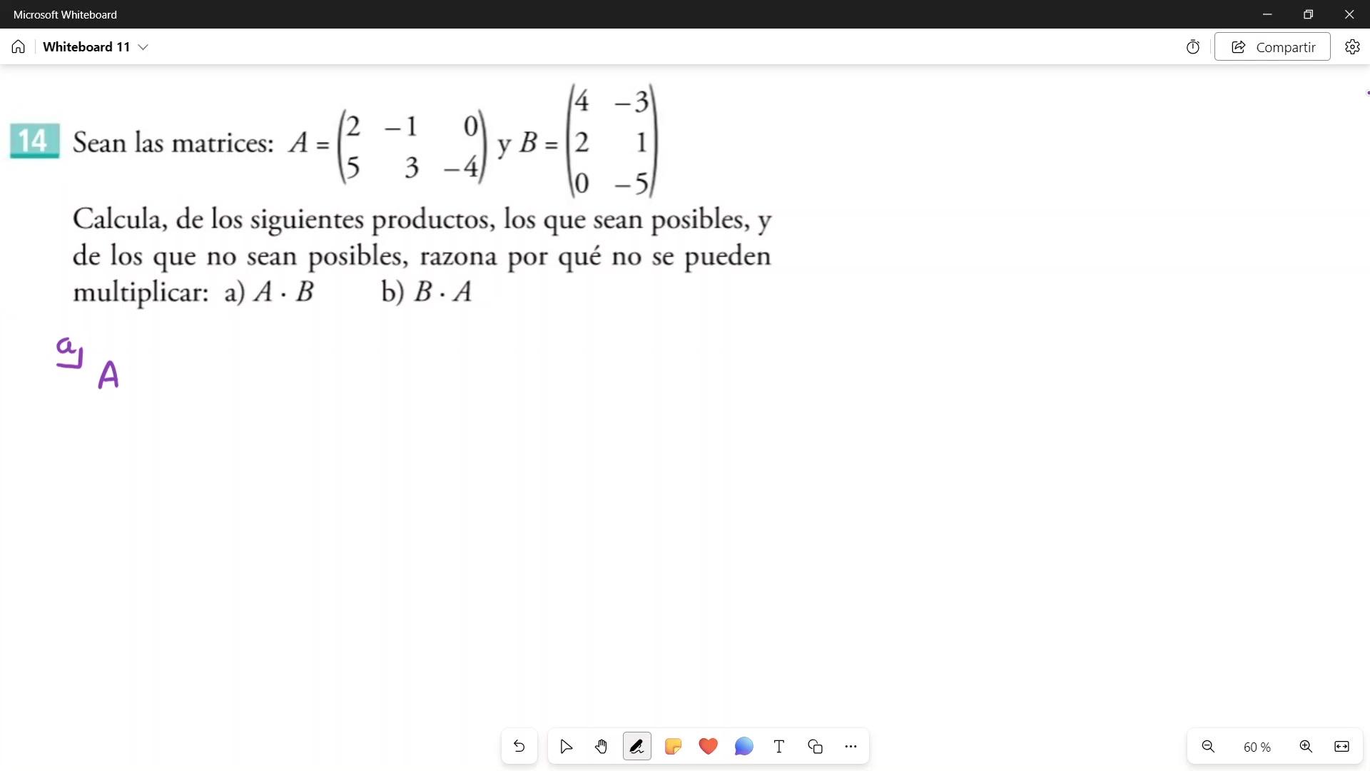Viewport: 1370px width, 771px height.
Task: Open the timer tool
Action: [x=1192, y=47]
